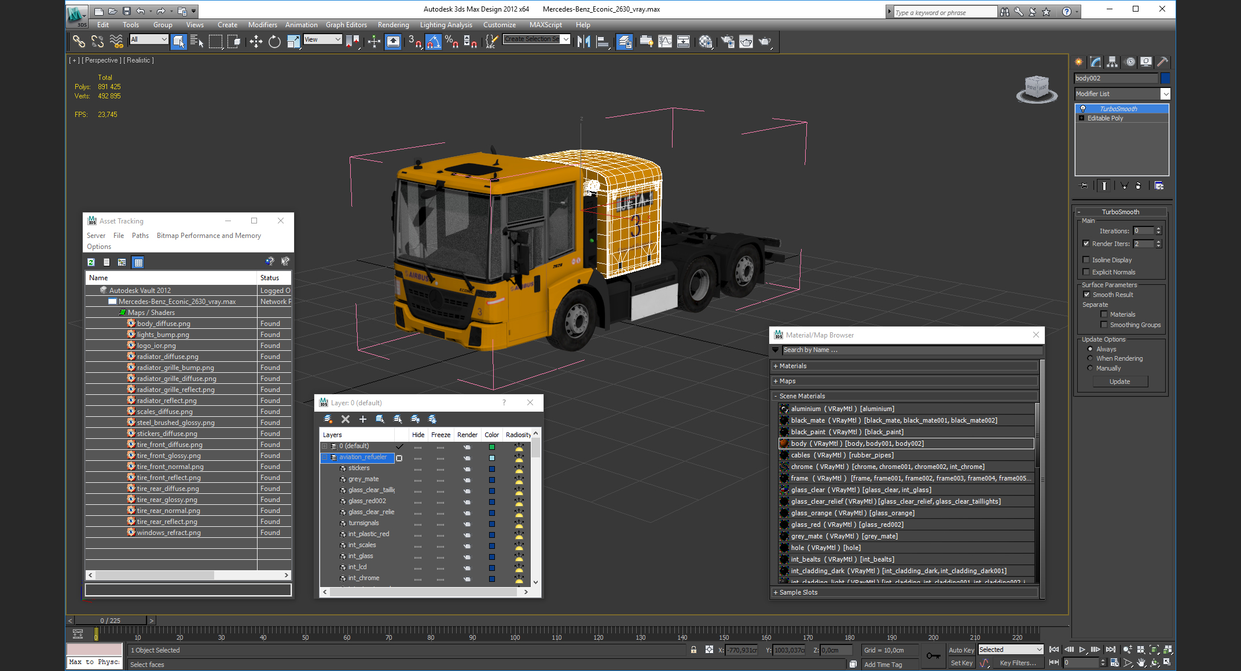Uncheck Smooth Result option
1241x671 pixels.
[1086, 295]
